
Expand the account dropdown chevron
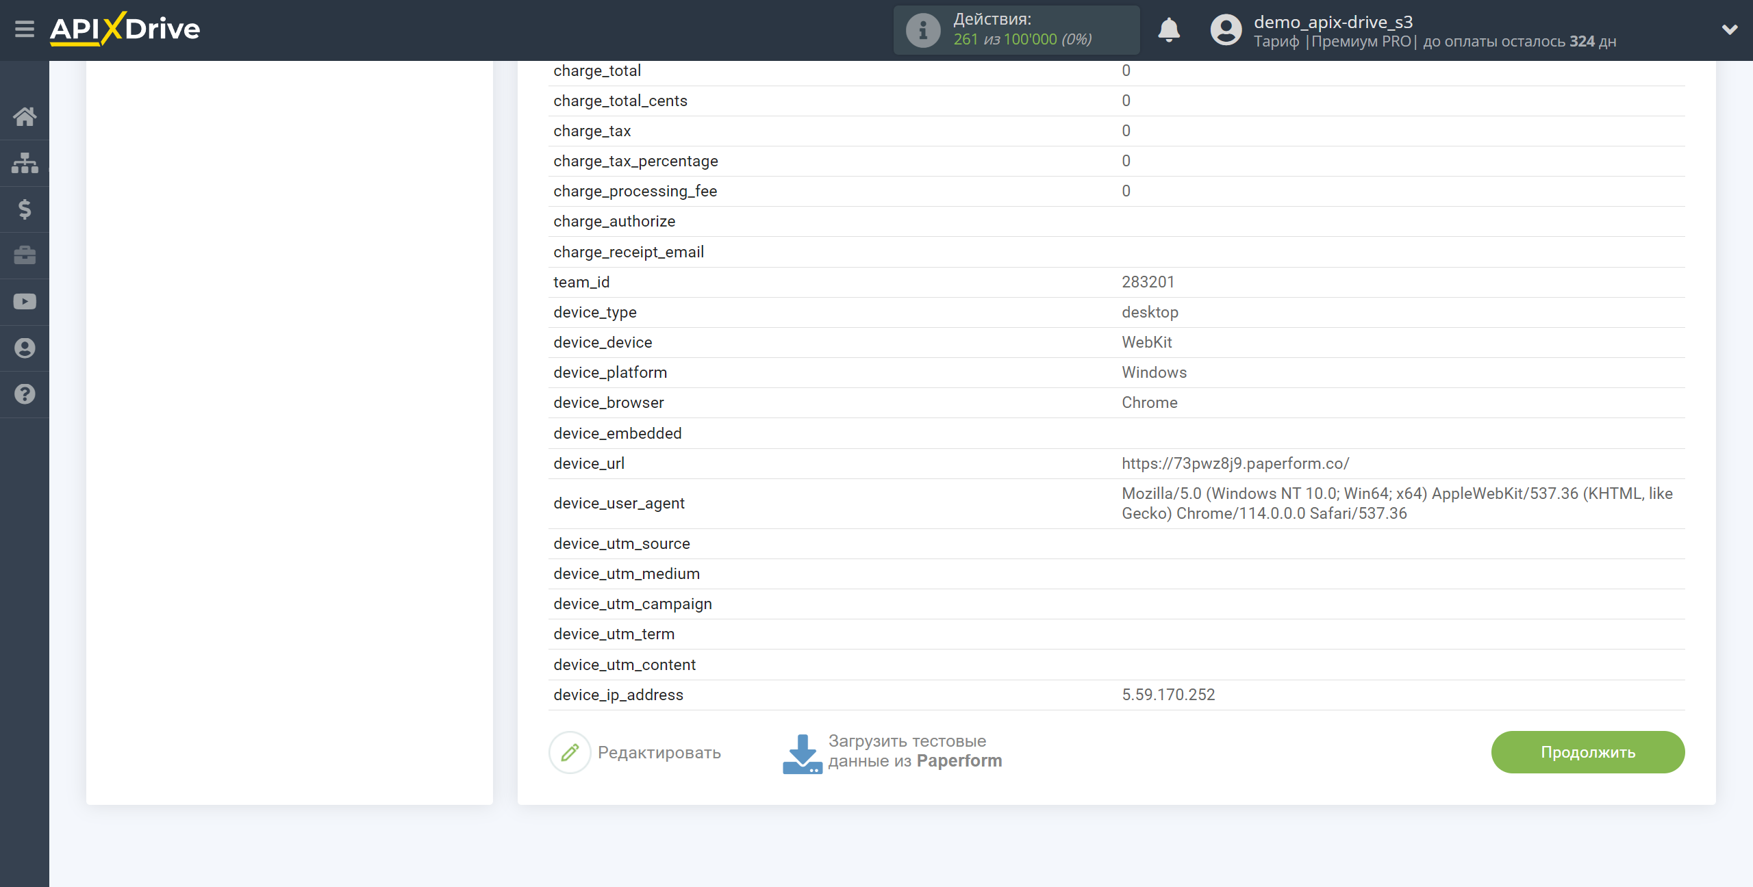[1730, 29]
